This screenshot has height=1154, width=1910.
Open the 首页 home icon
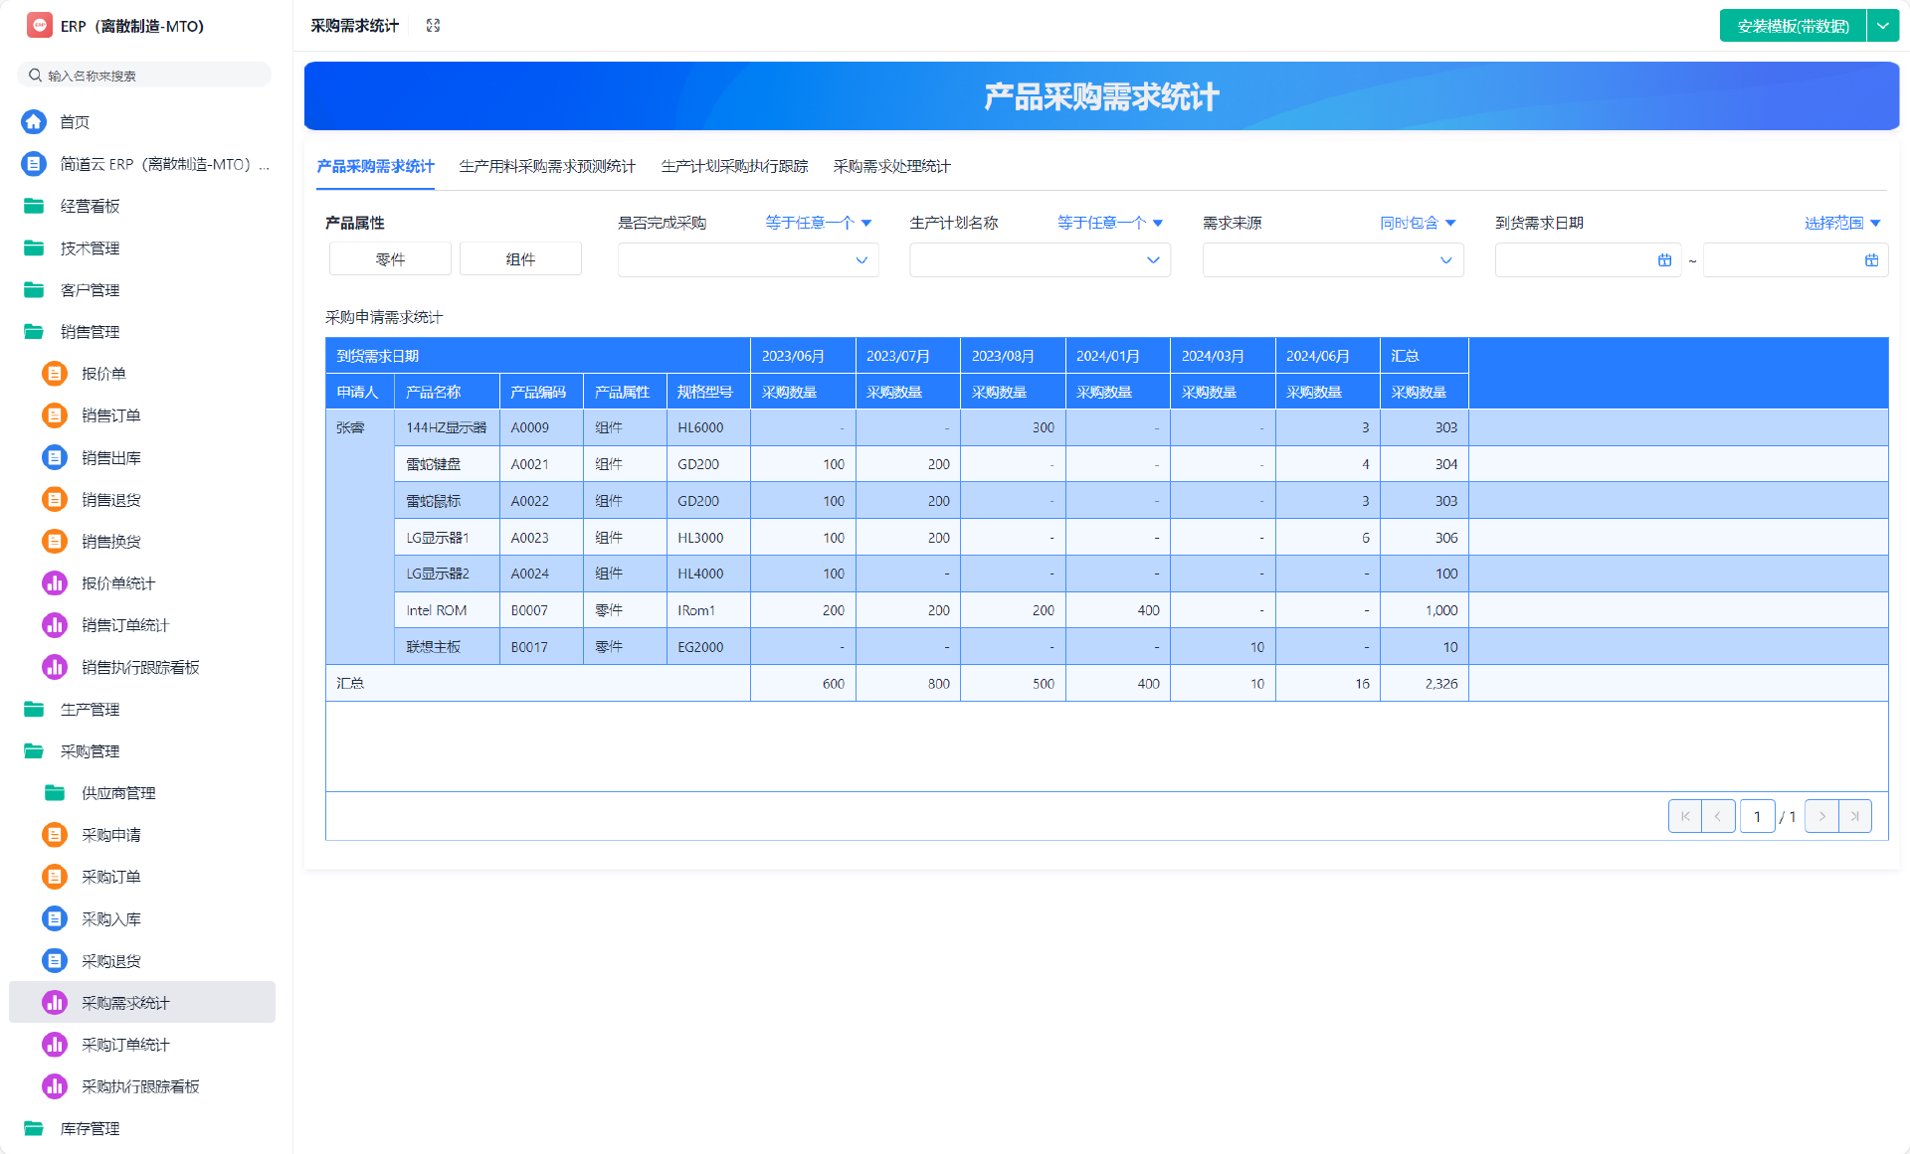[34, 121]
